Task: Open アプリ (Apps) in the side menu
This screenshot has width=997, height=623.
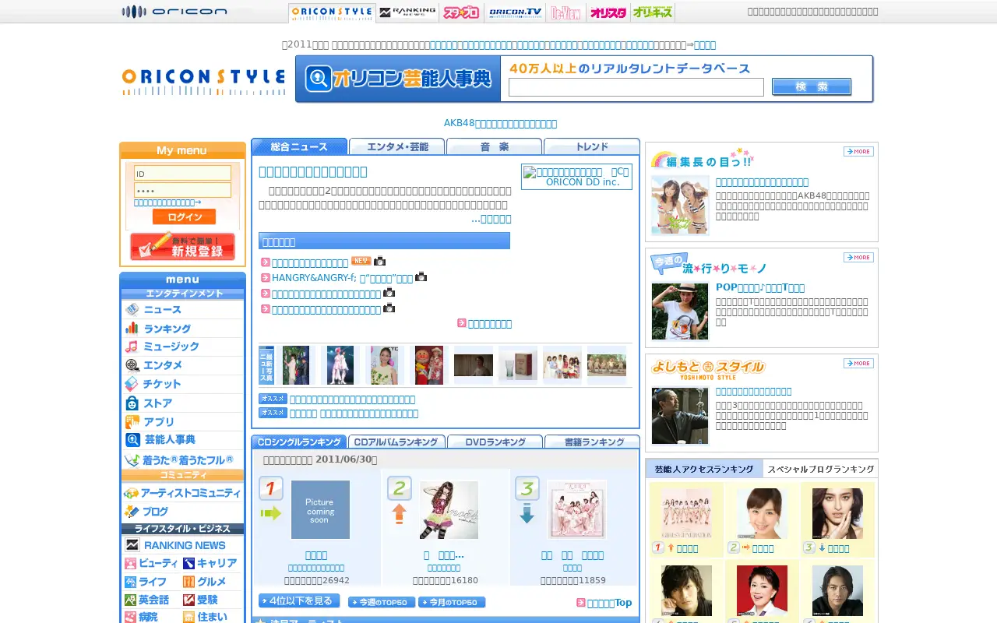Action: [182, 421]
